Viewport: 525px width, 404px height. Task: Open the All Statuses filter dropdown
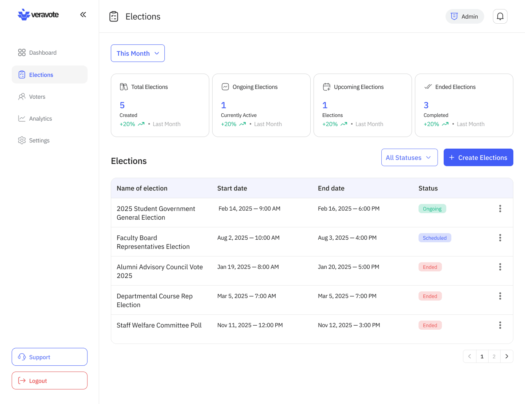[409, 157]
